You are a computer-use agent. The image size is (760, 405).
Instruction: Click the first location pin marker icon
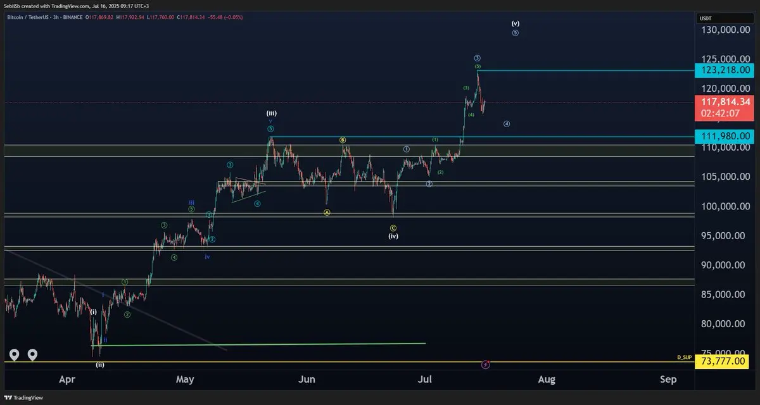[x=14, y=355]
